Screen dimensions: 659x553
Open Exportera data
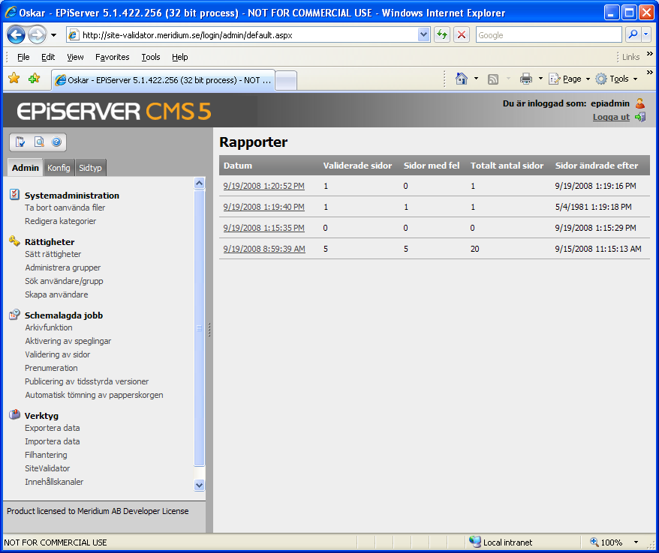(x=52, y=428)
